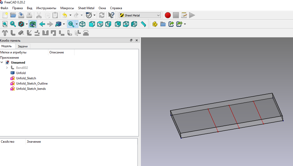The width and height of the screenshot is (293, 166).
Task: Open the Sheet Metal menu
Action: tap(86, 8)
